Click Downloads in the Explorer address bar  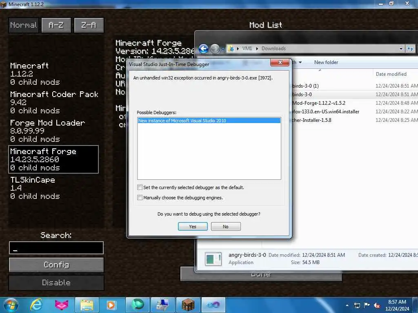273,48
